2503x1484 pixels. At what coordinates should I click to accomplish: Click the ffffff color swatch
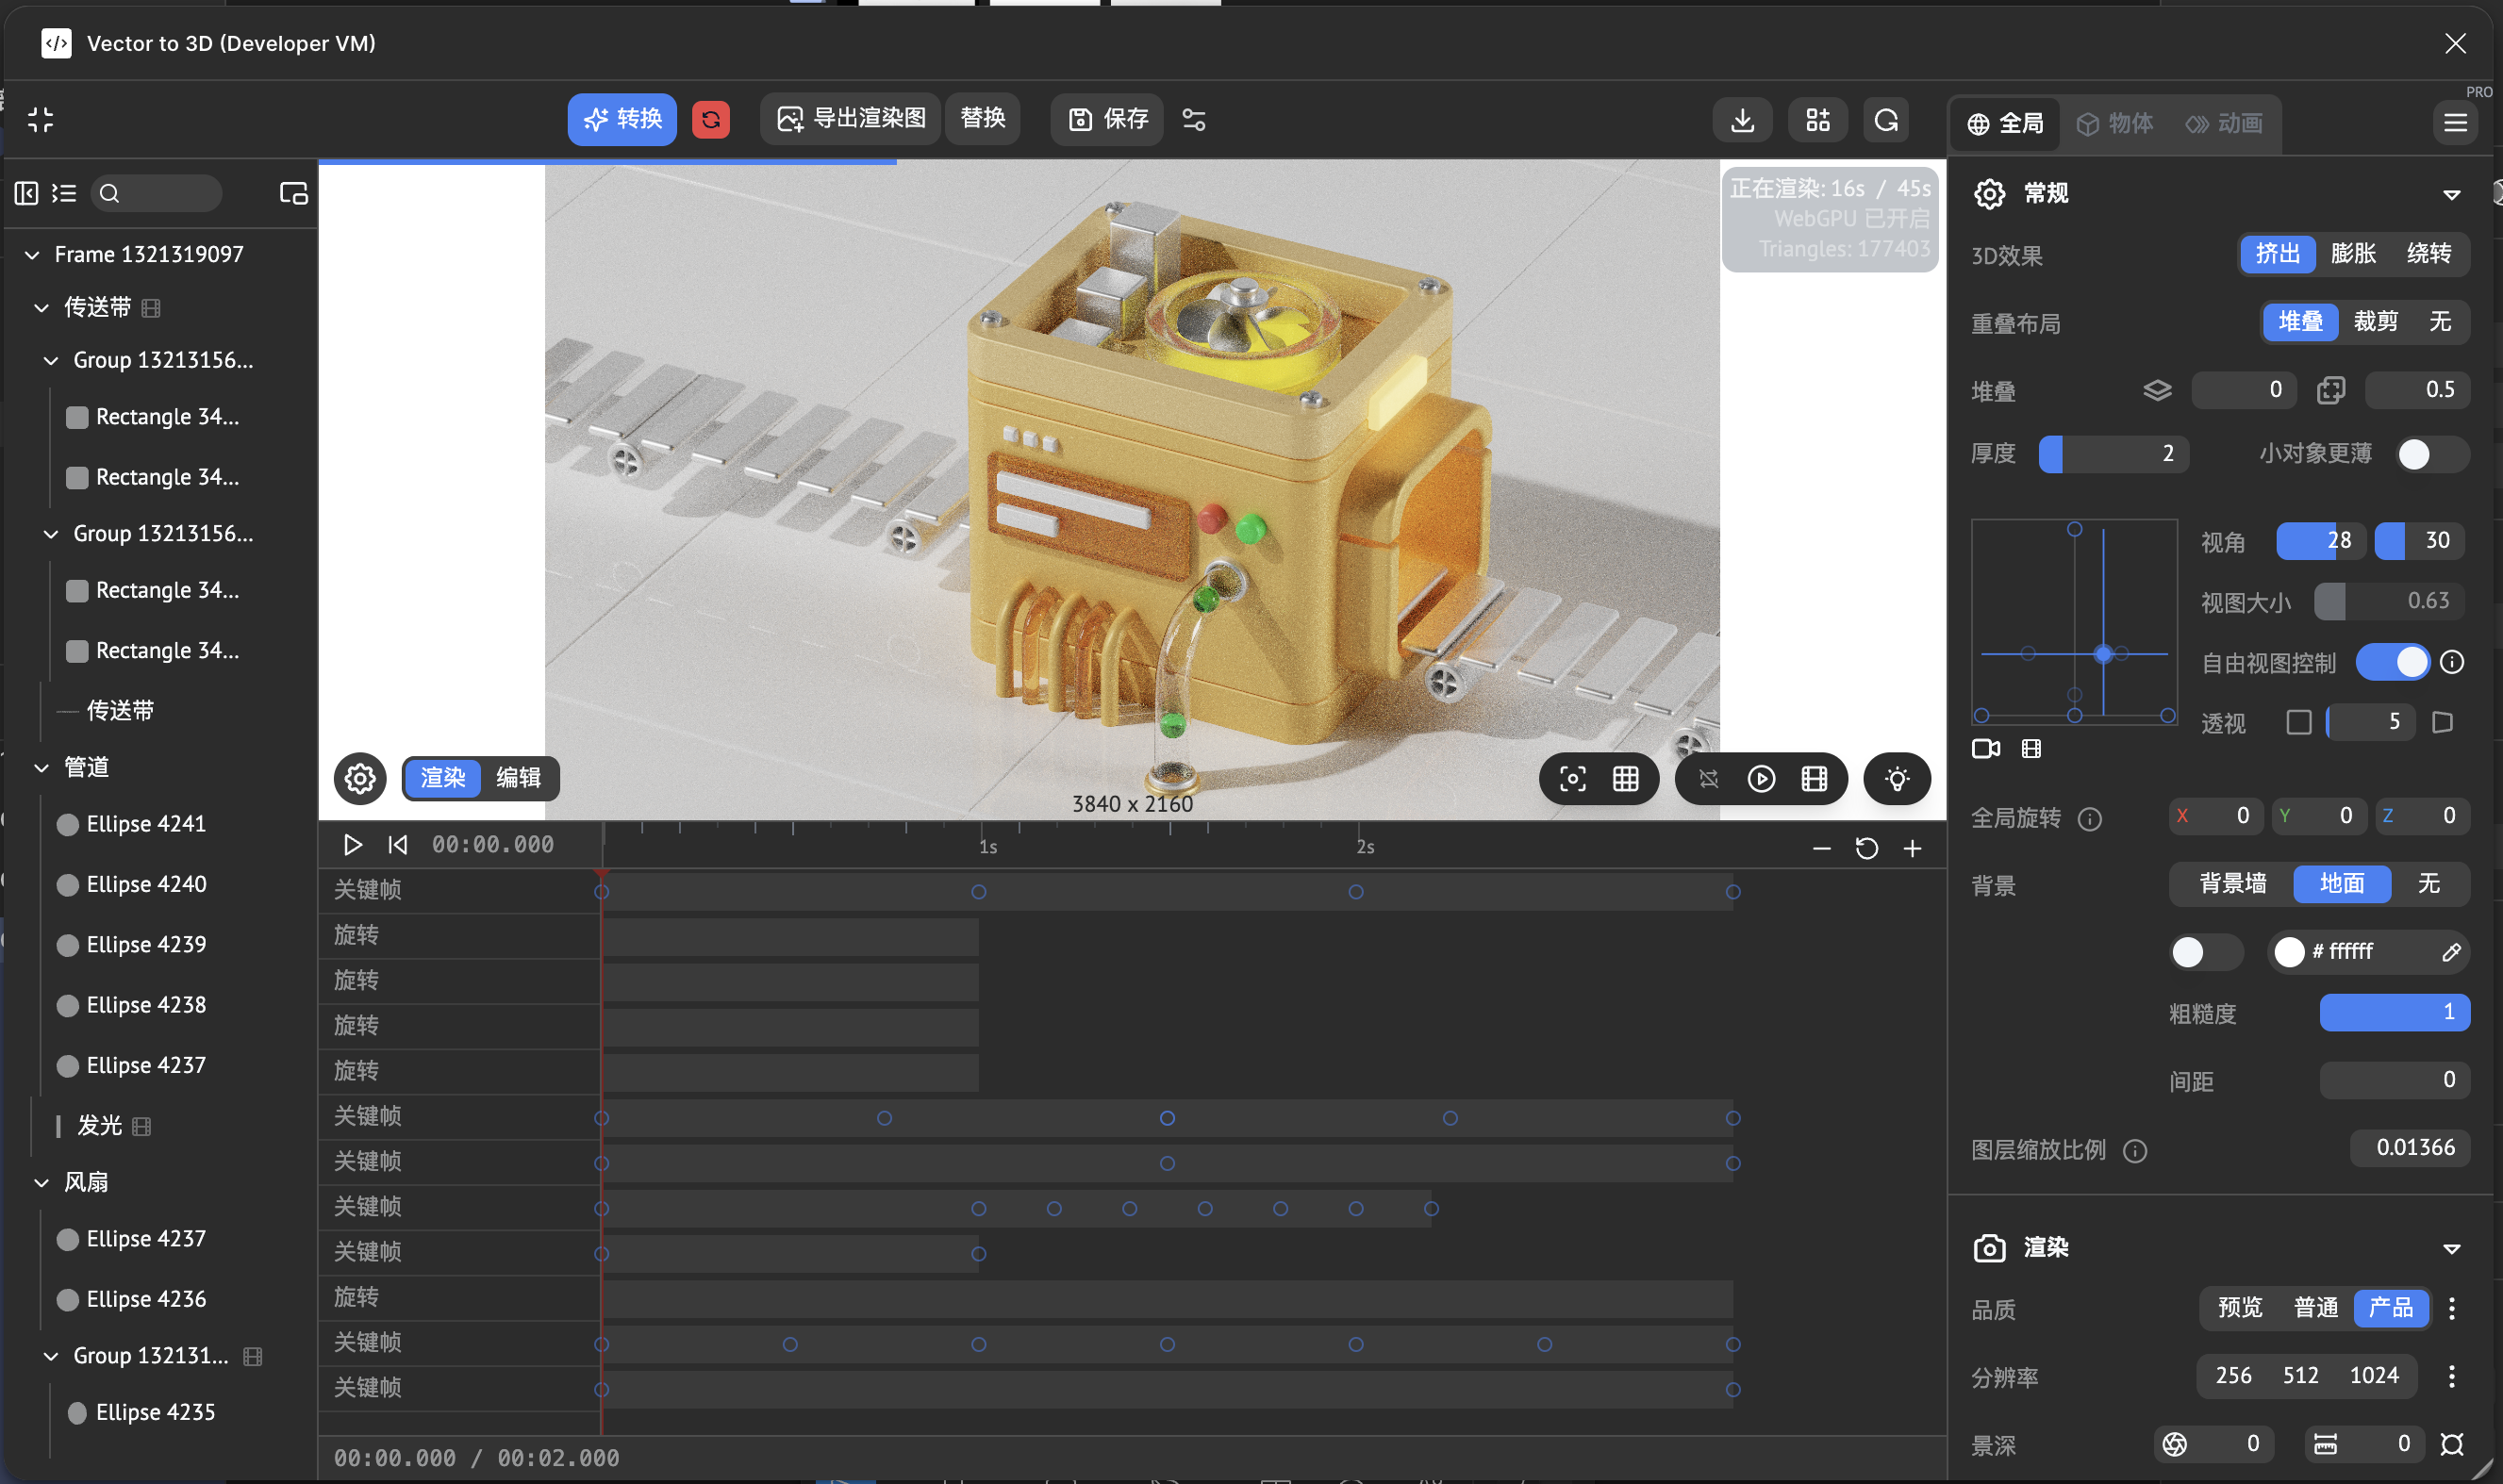[2288, 952]
